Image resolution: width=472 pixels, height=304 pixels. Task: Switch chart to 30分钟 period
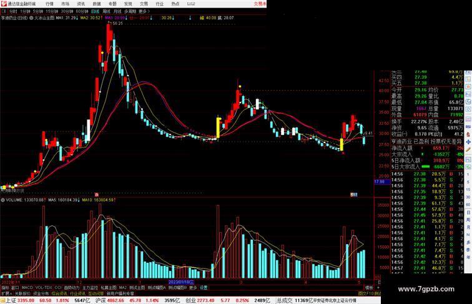tap(67, 11)
